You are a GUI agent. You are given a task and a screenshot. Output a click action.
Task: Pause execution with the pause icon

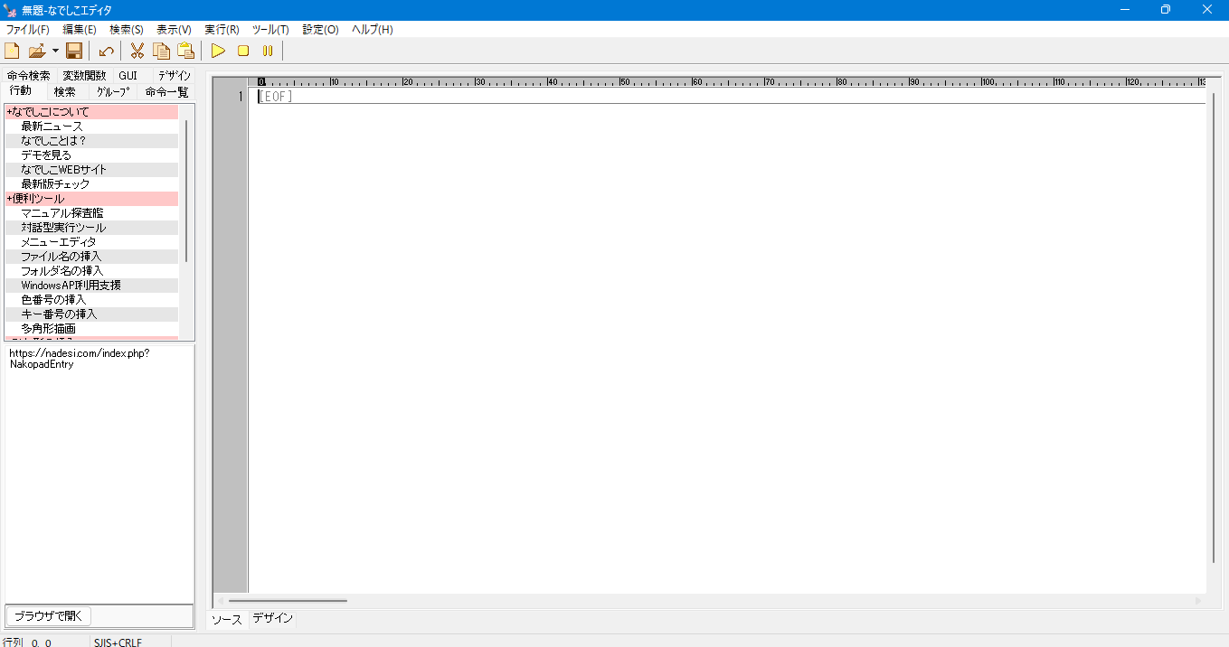pos(268,51)
